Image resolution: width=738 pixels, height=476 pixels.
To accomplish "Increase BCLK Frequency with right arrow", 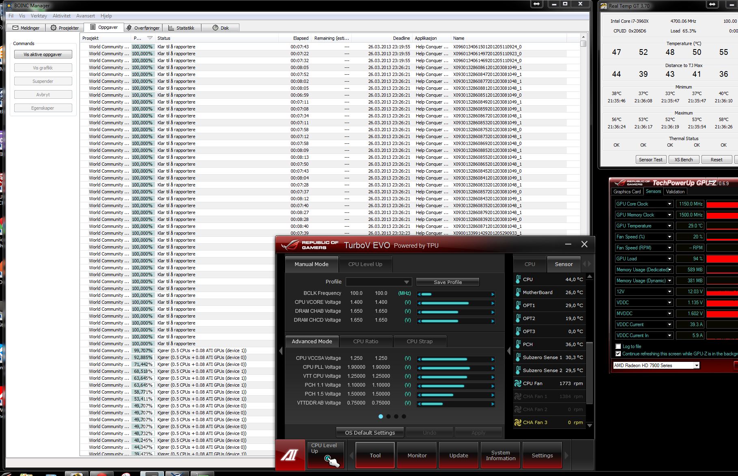I will coord(493,294).
